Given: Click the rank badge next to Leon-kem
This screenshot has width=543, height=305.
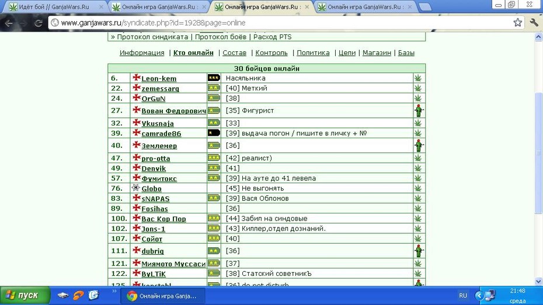Looking at the screenshot, I should click(214, 78).
